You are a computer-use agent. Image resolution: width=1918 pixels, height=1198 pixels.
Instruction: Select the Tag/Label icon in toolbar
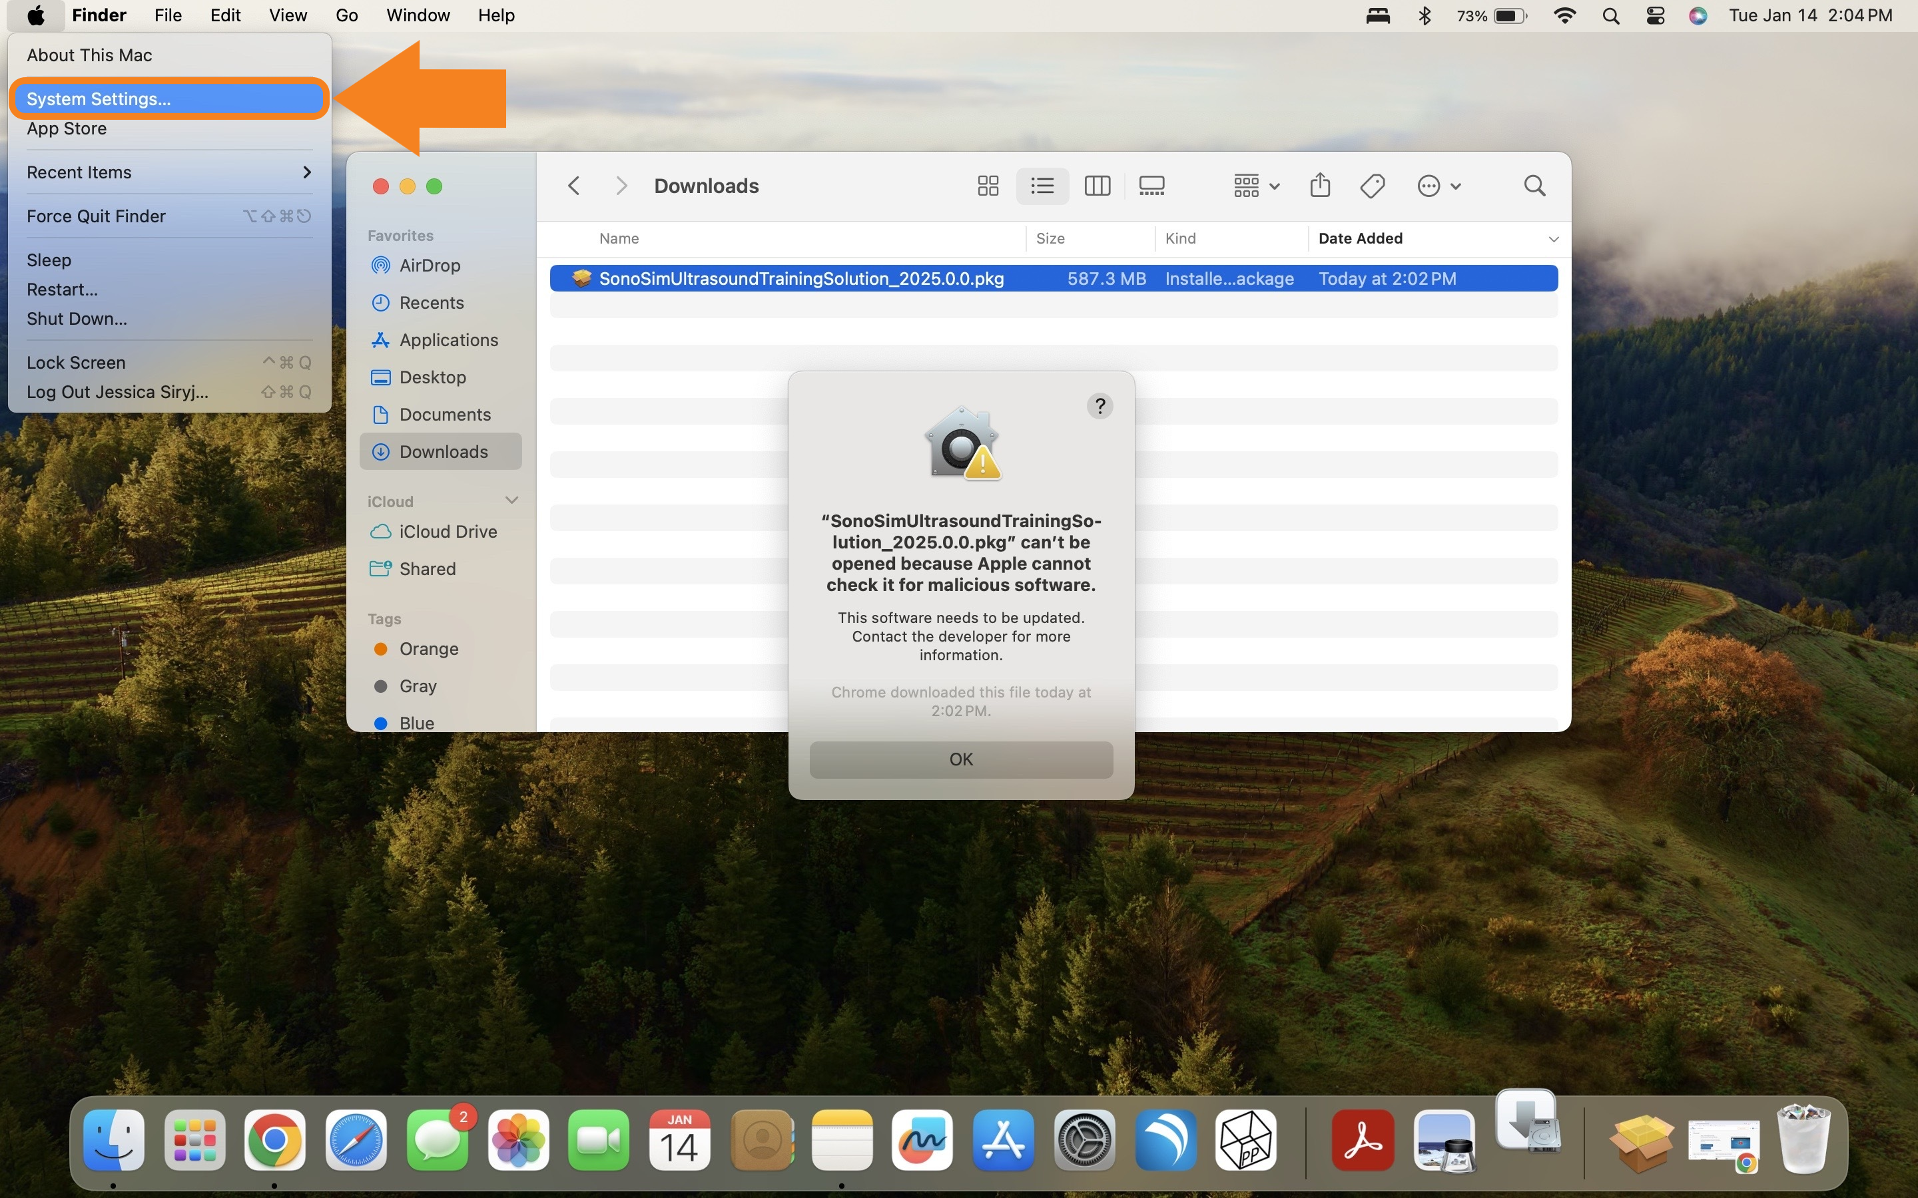1373,185
